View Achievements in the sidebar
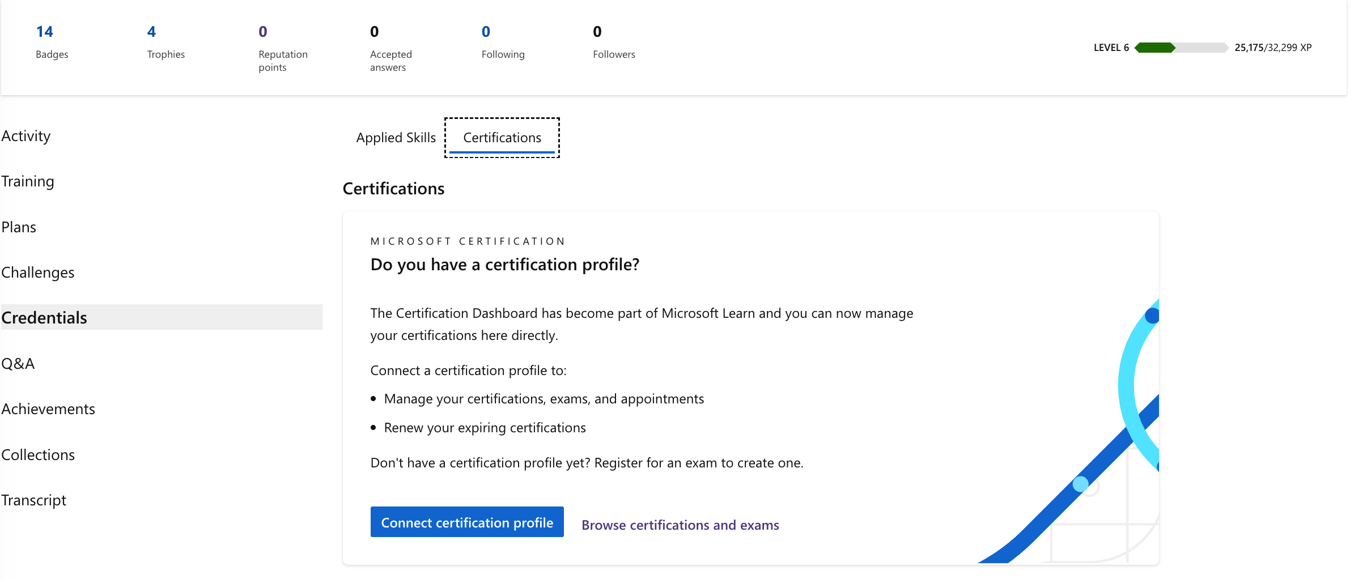 48,409
